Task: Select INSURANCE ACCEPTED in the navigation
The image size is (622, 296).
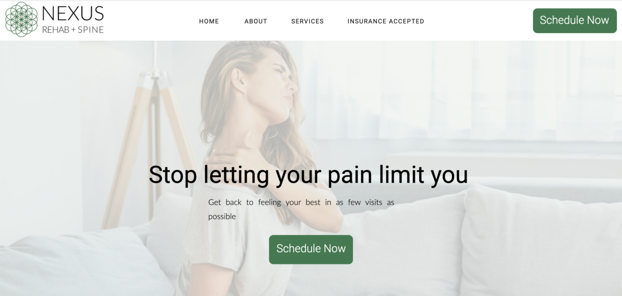Action: 386,21
